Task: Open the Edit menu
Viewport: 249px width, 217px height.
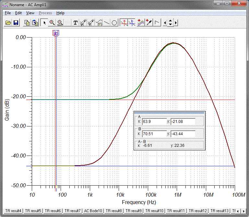Action: coord(18,13)
